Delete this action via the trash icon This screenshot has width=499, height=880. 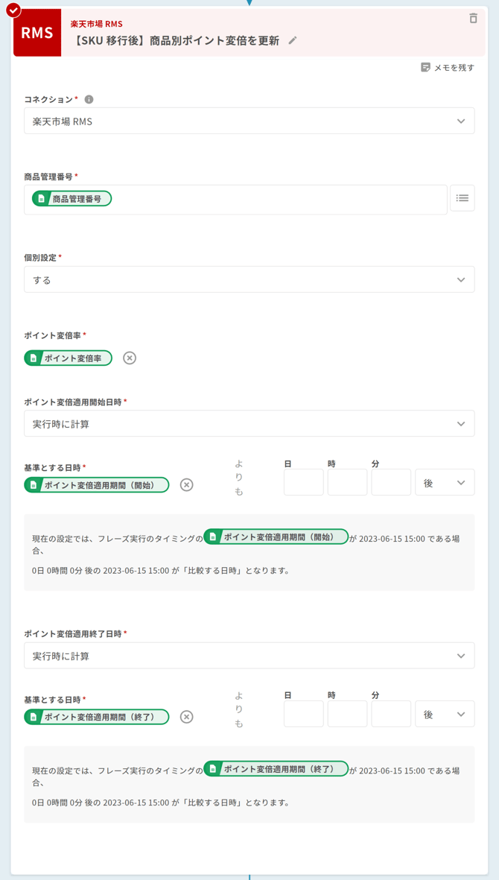[474, 18]
